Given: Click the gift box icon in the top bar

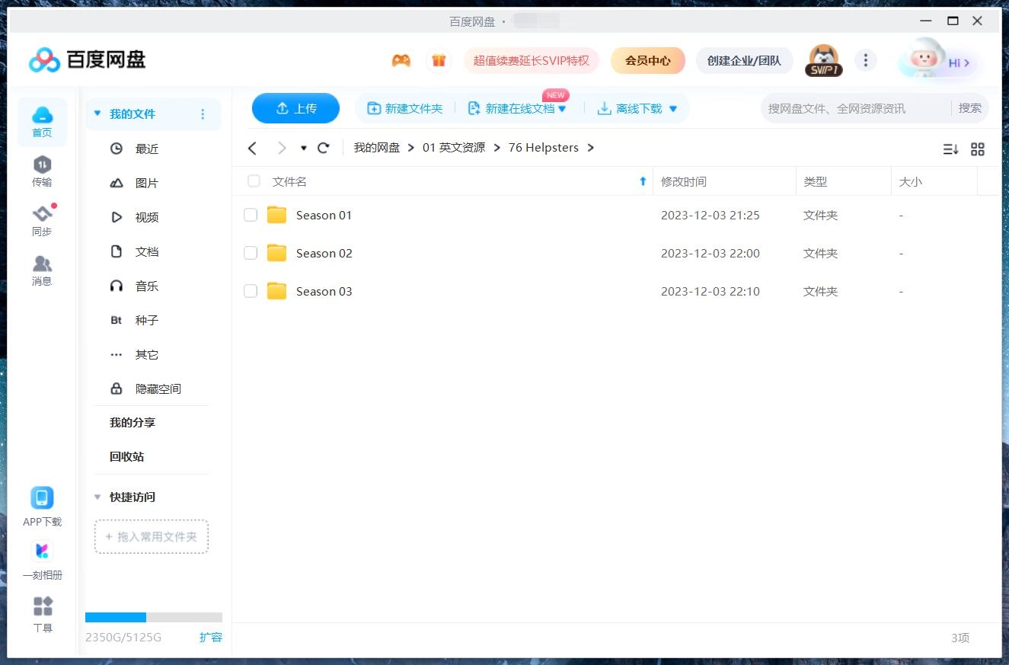Looking at the screenshot, I should [x=439, y=59].
